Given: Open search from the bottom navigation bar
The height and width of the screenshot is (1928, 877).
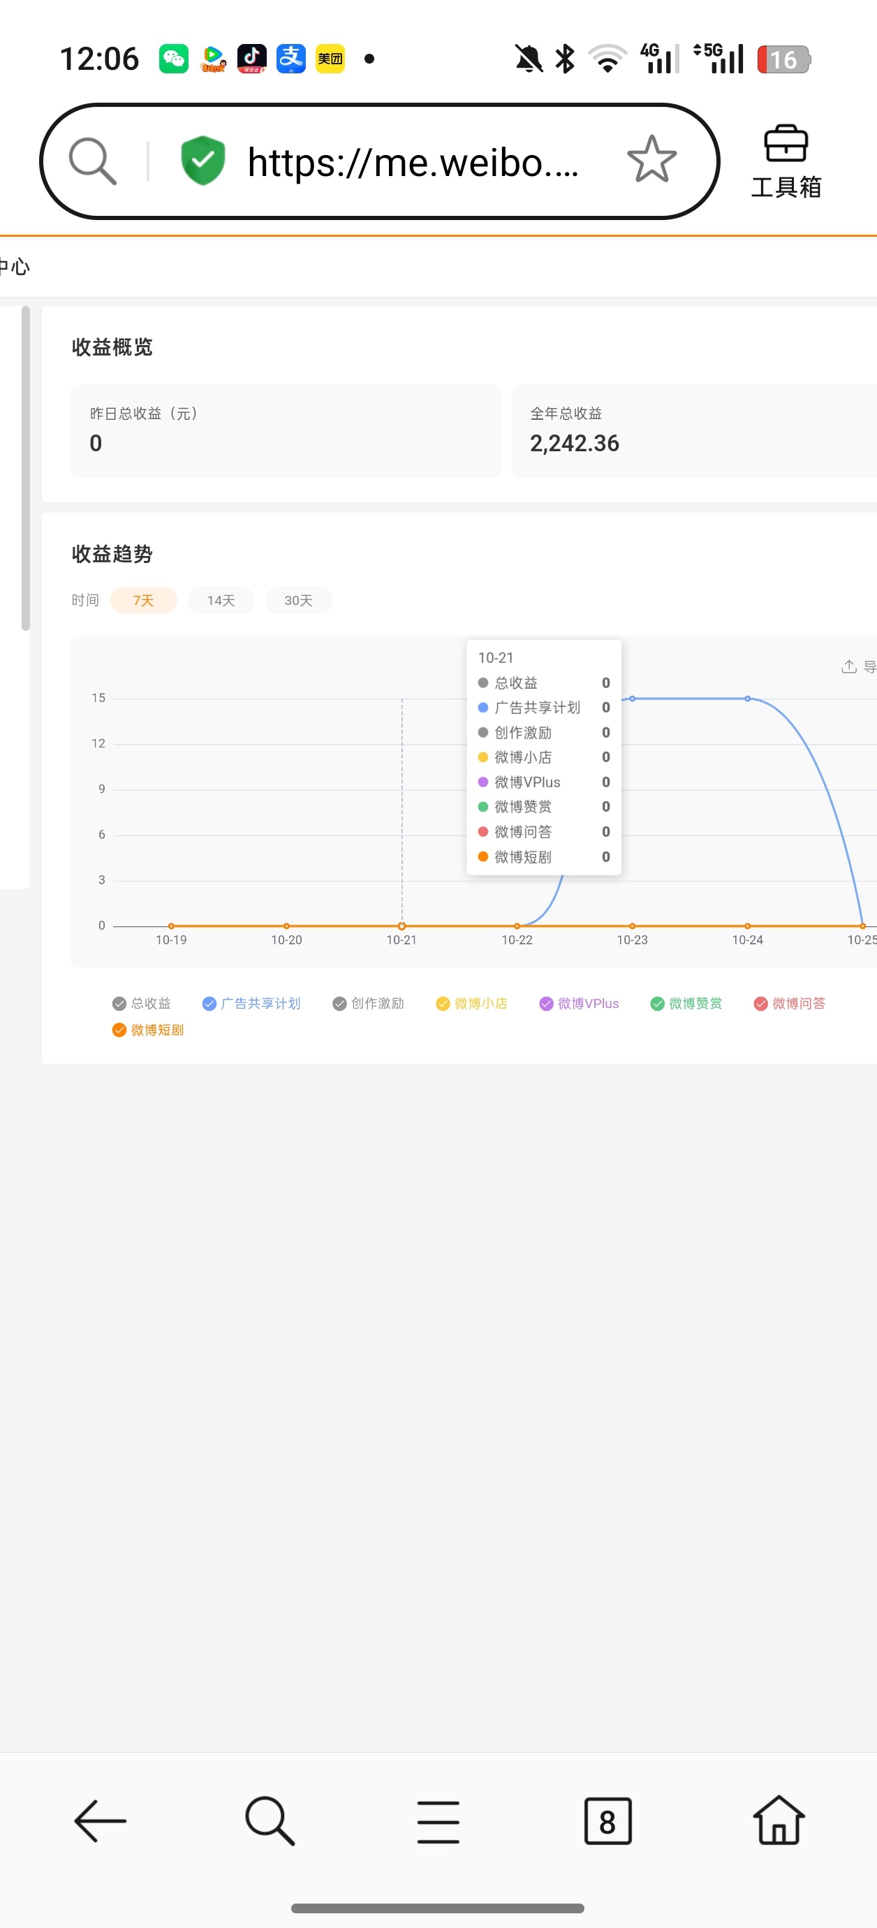Looking at the screenshot, I should (x=270, y=1820).
